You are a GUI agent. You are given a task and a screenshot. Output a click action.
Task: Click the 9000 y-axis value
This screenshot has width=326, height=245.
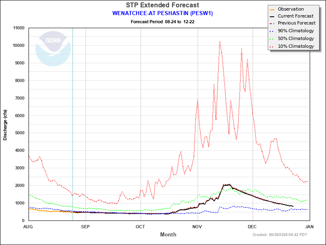[x=20, y=63]
